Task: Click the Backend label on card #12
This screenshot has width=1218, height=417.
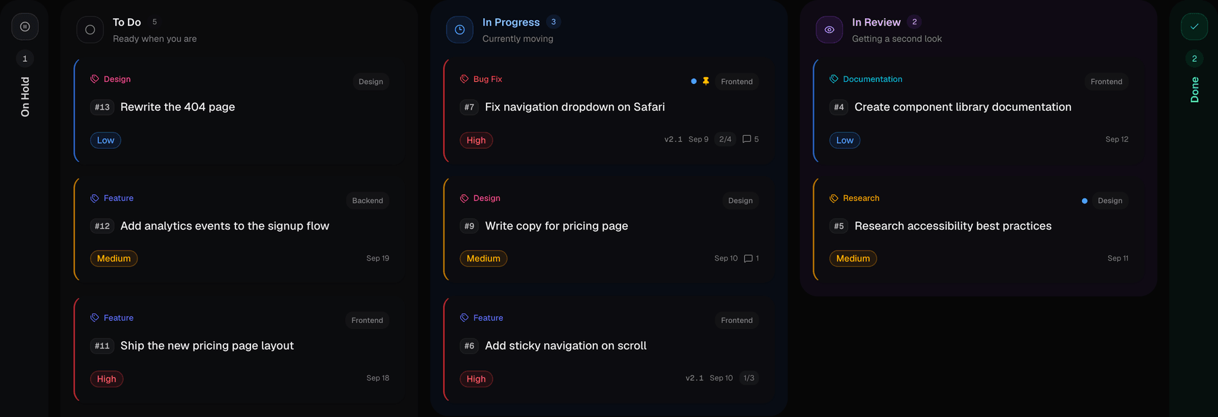Action: coord(367,200)
